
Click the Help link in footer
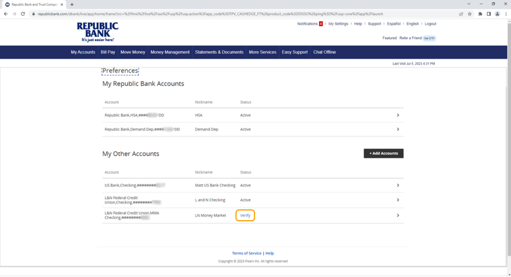coord(270,253)
